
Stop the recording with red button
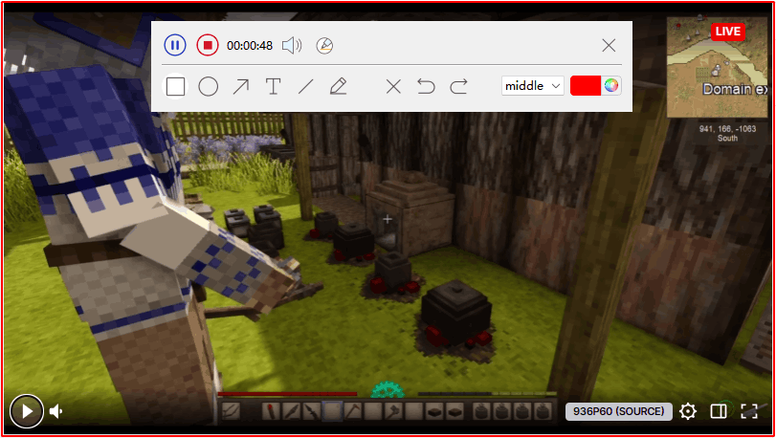point(208,46)
